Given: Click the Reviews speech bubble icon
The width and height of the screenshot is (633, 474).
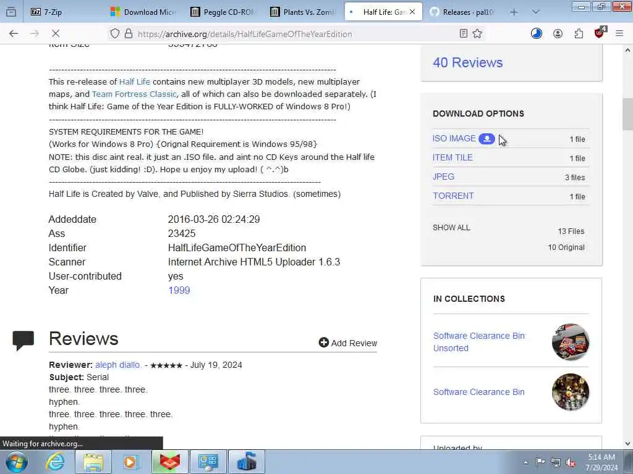Looking at the screenshot, I should [23, 341].
